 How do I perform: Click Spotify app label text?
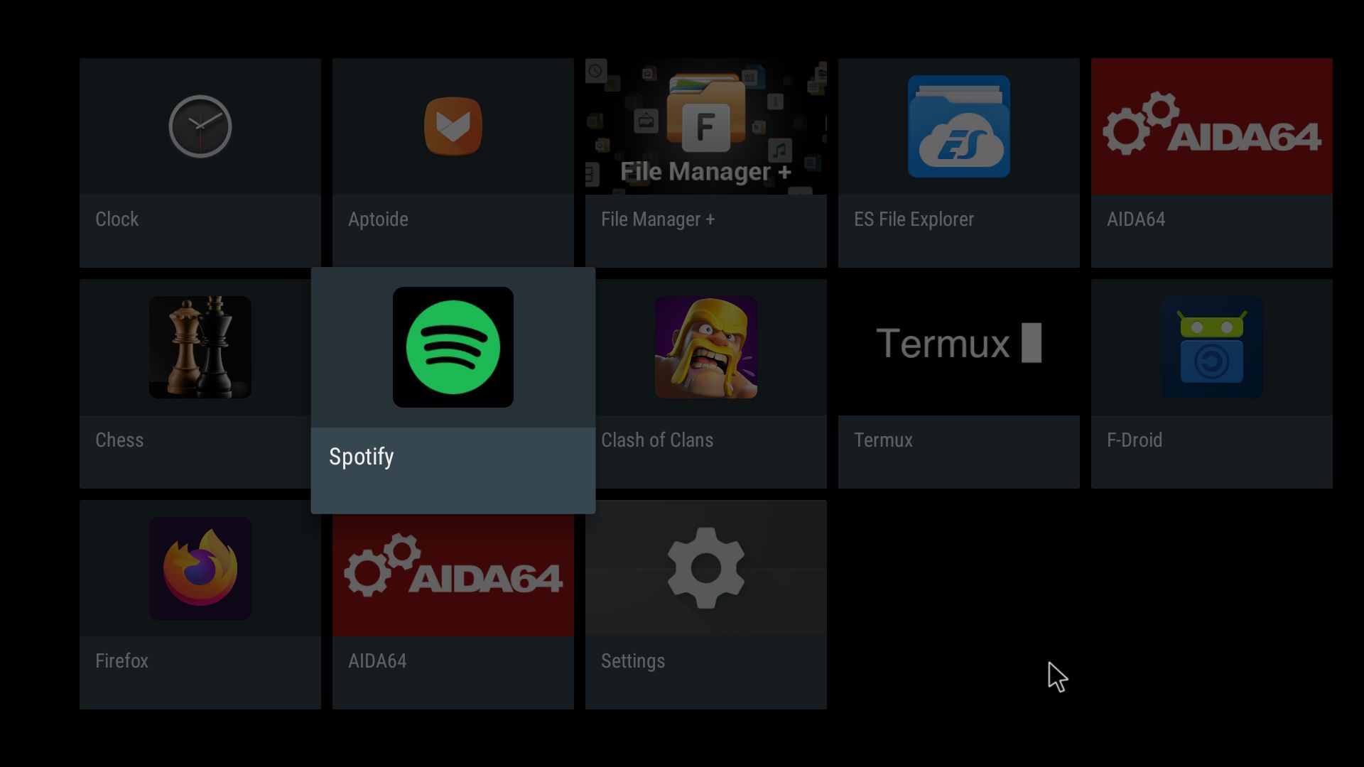click(x=361, y=457)
